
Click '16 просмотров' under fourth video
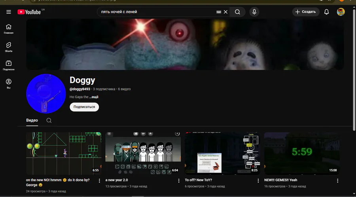[275, 186]
